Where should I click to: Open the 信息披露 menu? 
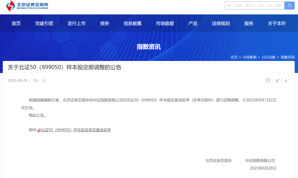pyautogui.click(x=133, y=23)
